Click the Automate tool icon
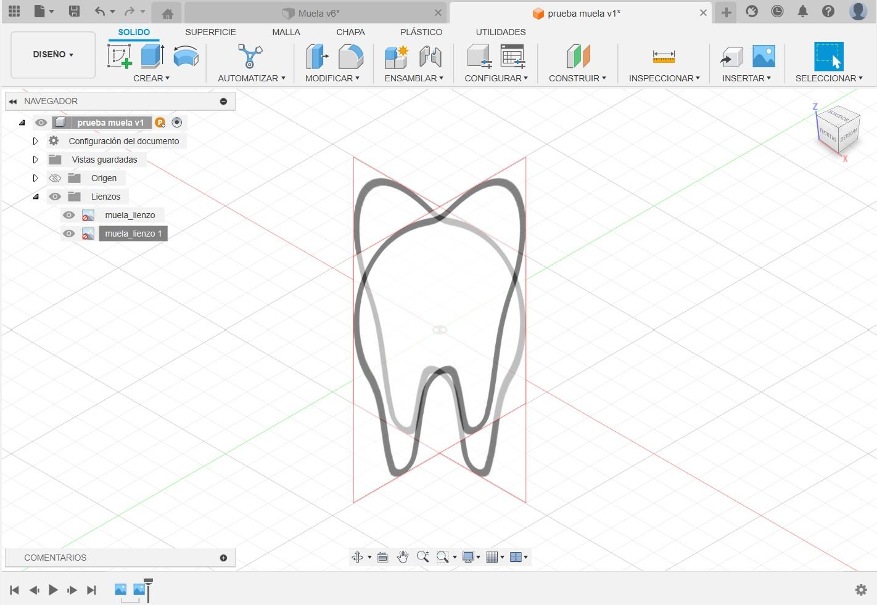The image size is (877, 605). click(250, 56)
